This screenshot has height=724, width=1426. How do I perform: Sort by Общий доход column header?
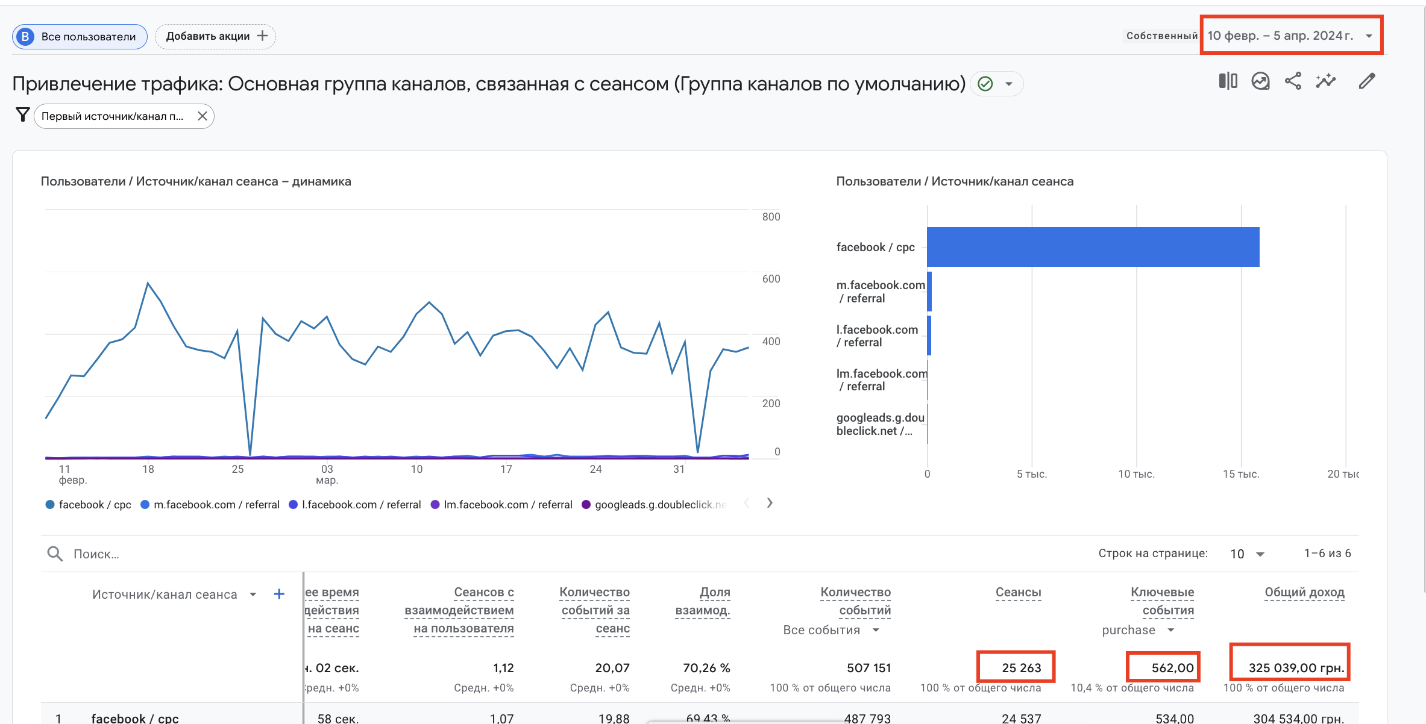click(1304, 593)
